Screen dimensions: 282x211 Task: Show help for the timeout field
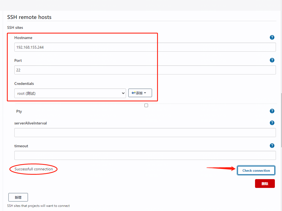pyautogui.click(x=272, y=146)
